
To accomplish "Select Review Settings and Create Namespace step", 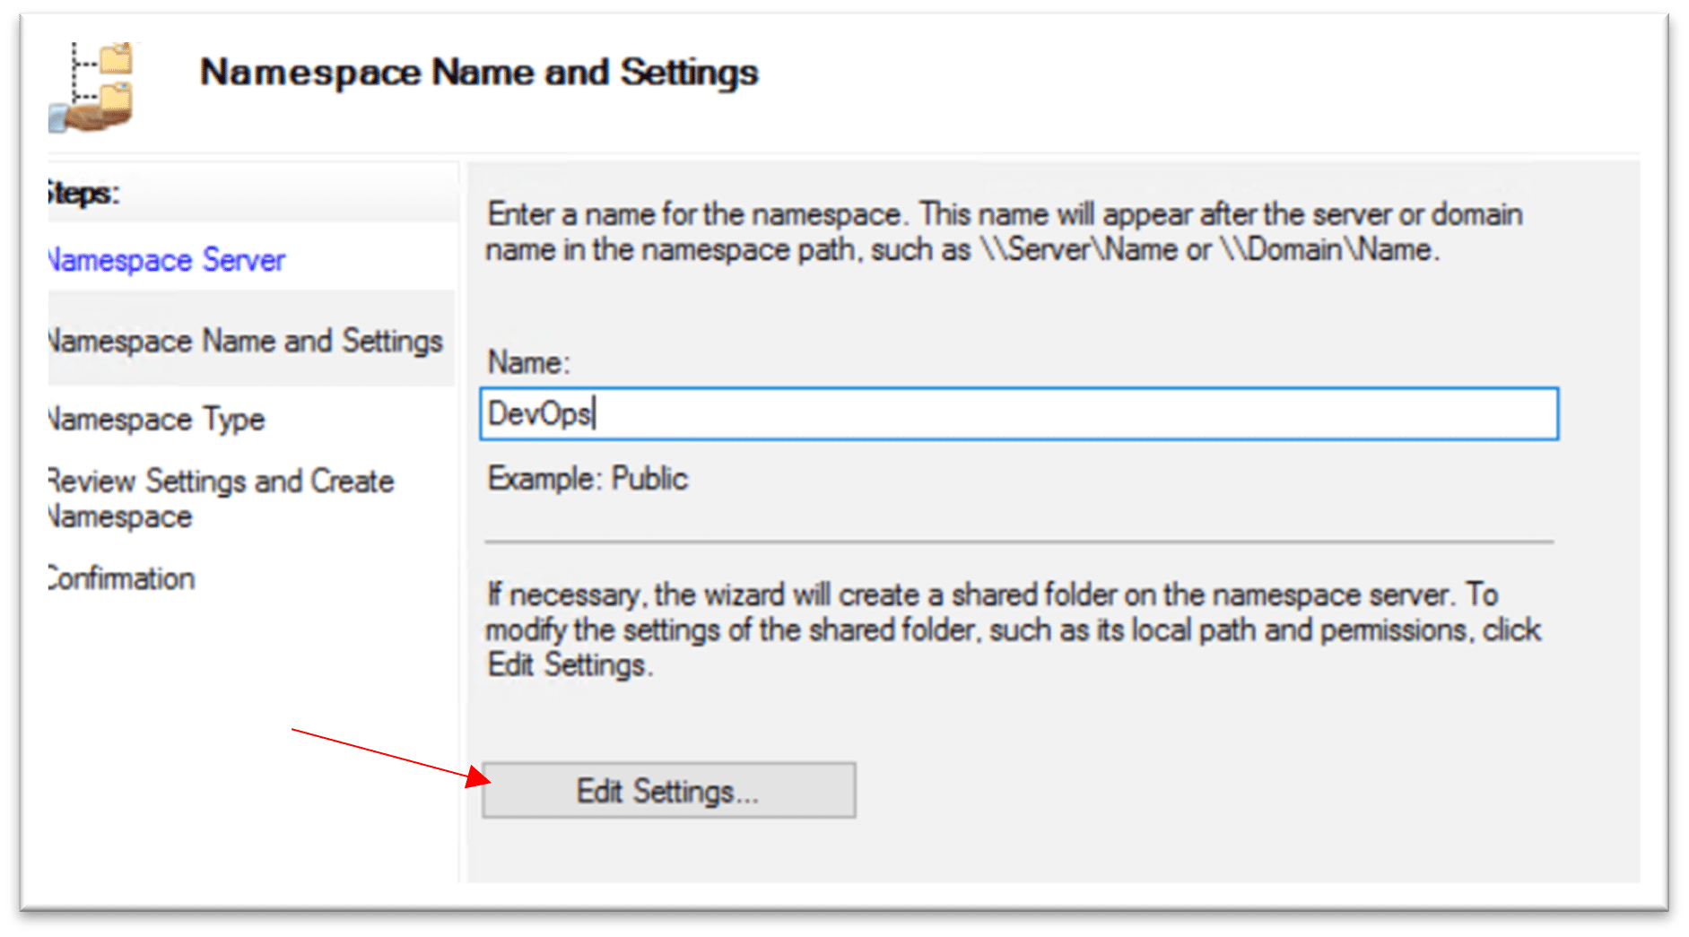I will coord(221,498).
